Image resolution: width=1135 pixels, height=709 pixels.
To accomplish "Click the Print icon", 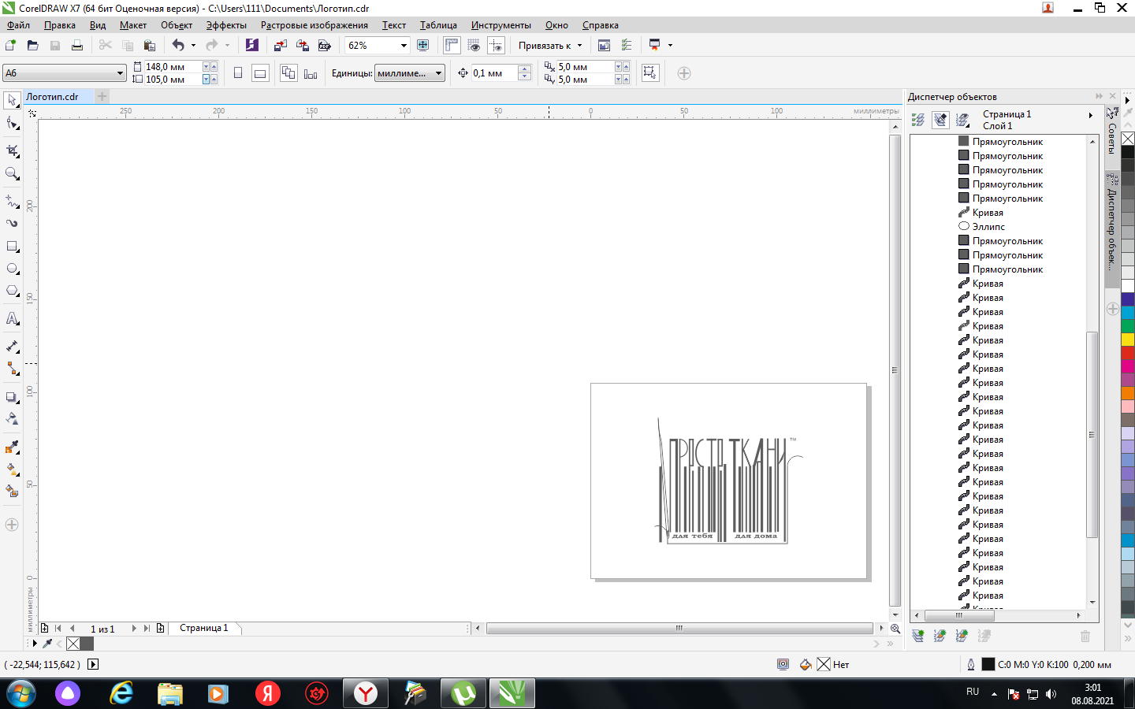I will point(77,46).
